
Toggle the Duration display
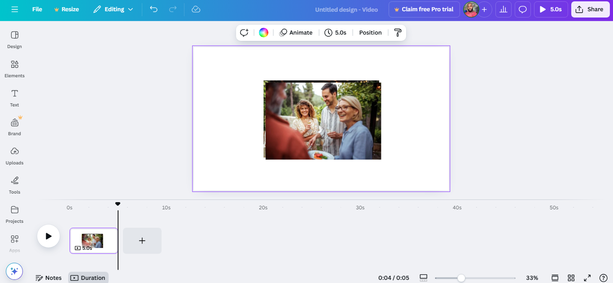88,277
